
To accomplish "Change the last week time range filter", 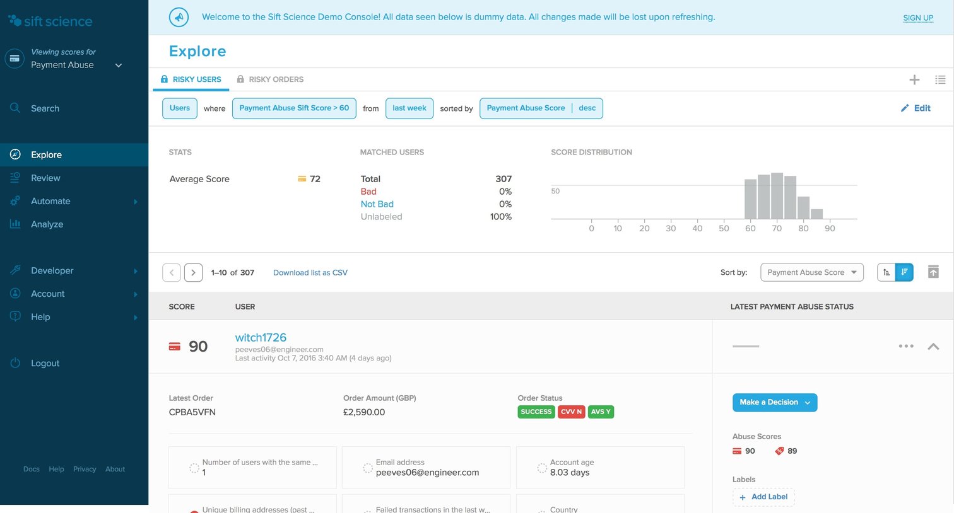I will (409, 108).
